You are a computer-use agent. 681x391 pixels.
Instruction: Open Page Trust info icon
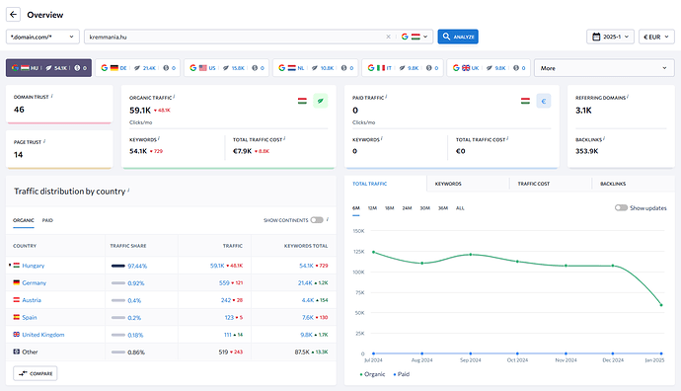44,141
